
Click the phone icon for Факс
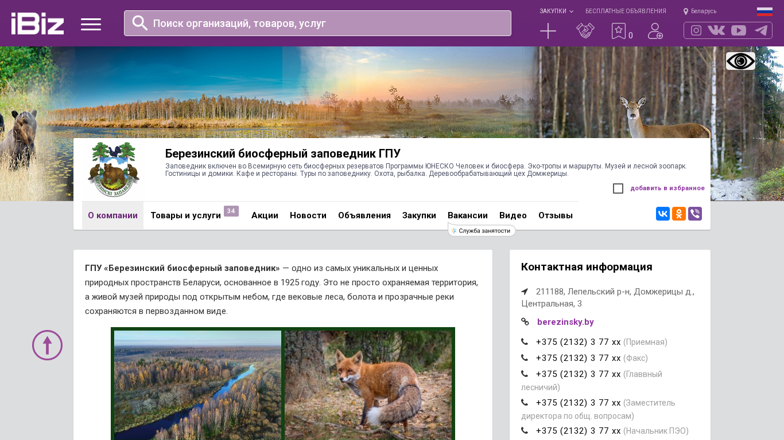point(525,358)
